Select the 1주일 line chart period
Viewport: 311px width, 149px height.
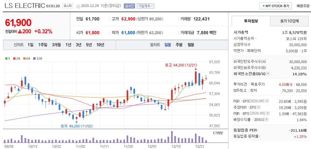(x=43, y=45)
